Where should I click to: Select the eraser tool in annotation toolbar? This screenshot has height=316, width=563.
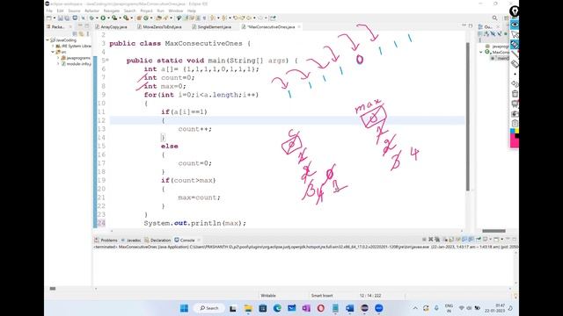[515, 64]
